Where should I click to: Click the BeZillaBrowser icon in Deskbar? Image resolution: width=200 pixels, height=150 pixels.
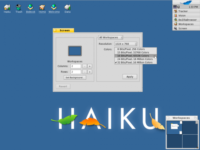point(176,20)
